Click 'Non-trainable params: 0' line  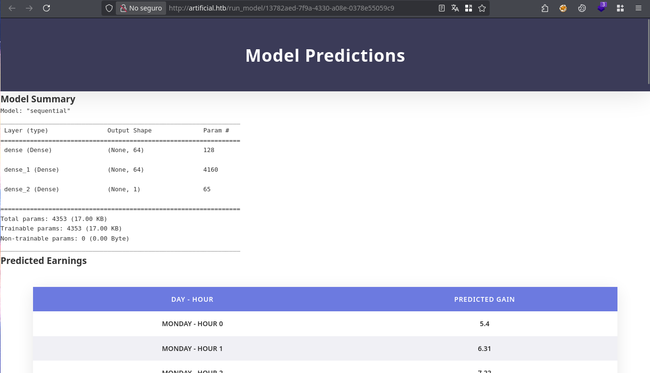click(x=65, y=239)
